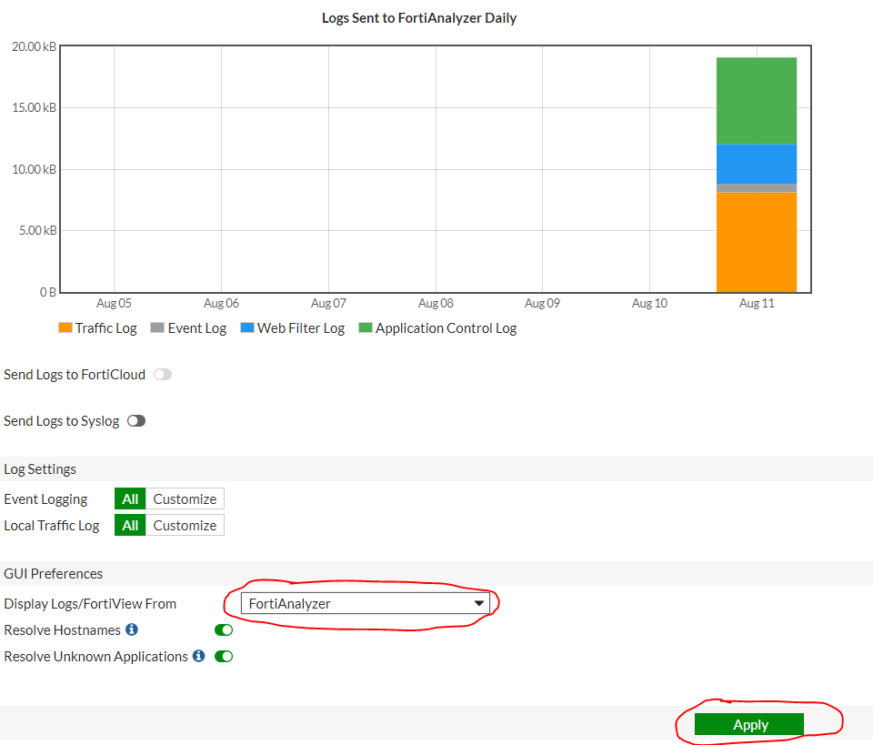
Task: Click the Aug 11 axis label
Action: coord(757,304)
